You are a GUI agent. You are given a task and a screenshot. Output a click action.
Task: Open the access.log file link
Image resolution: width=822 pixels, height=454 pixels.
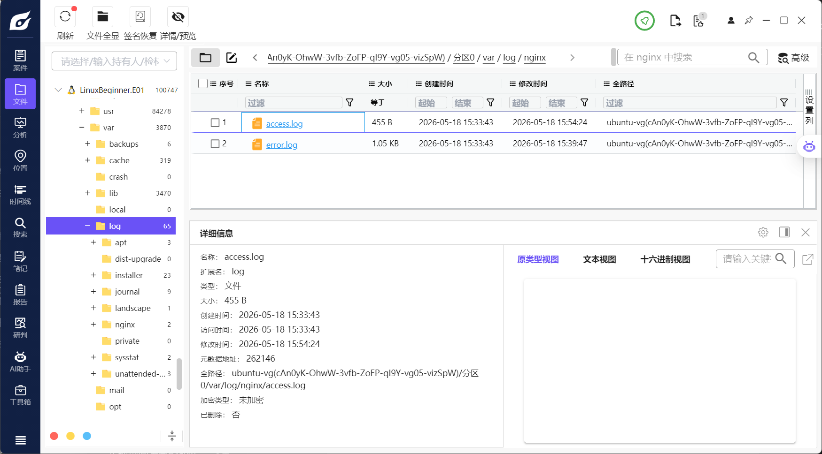click(284, 123)
